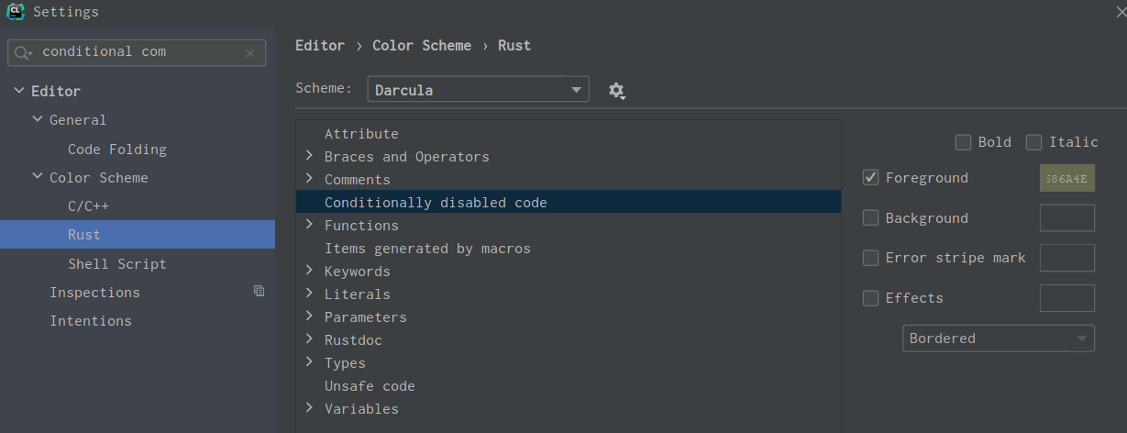Click the search magnifier icon
This screenshot has width=1127, height=433.
pos(23,53)
